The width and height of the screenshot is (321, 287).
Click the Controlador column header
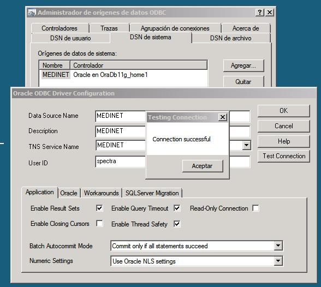(x=139, y=65)
